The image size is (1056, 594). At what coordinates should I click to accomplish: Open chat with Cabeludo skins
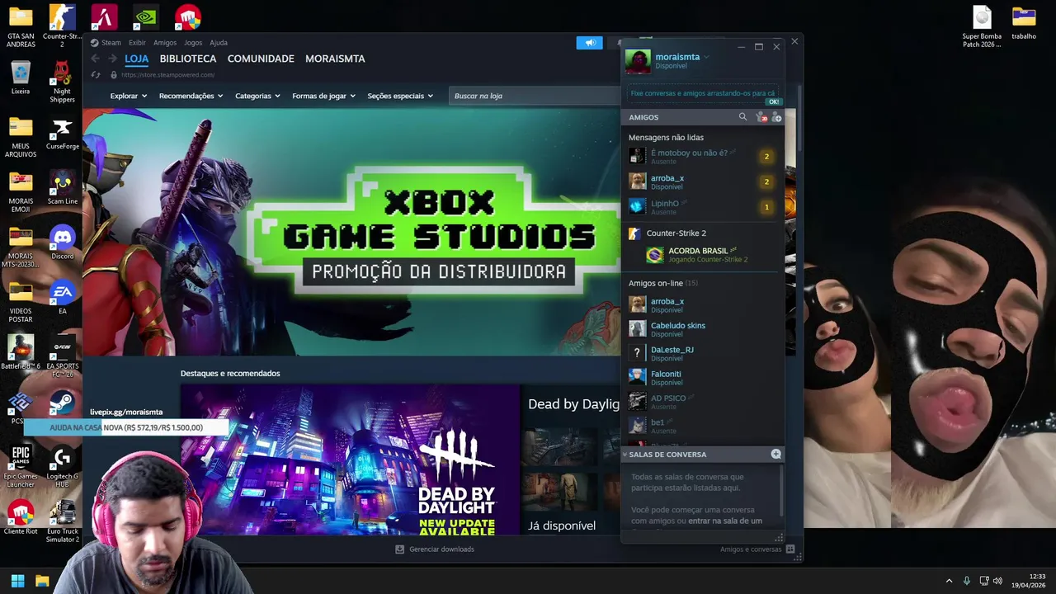point(702,328)
